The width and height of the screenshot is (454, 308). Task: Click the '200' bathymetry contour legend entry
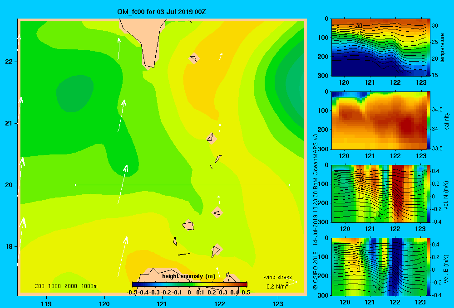click(39, 286)
